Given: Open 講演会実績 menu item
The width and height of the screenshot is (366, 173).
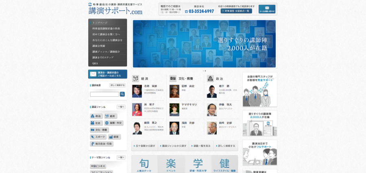Looking at the screenshot, I should pos(108,46).
